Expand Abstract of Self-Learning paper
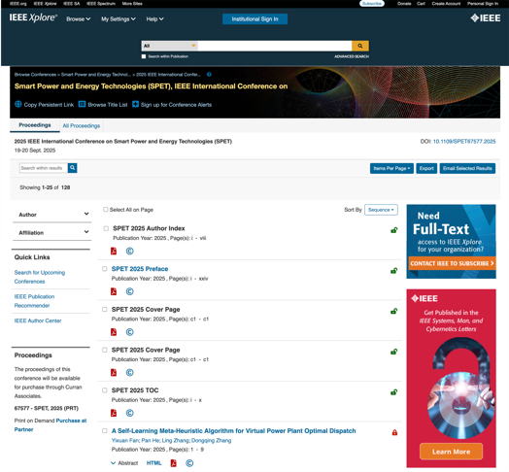Viewport: 509px width, 472px height. 124,463
